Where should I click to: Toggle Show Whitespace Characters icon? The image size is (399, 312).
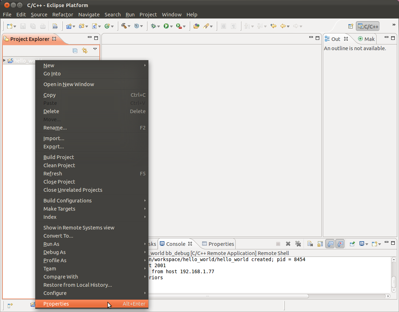(233, 26)
